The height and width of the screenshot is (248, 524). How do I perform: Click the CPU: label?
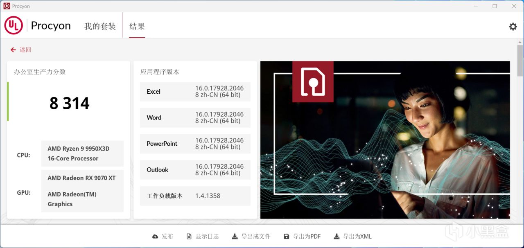pos(23,155)
